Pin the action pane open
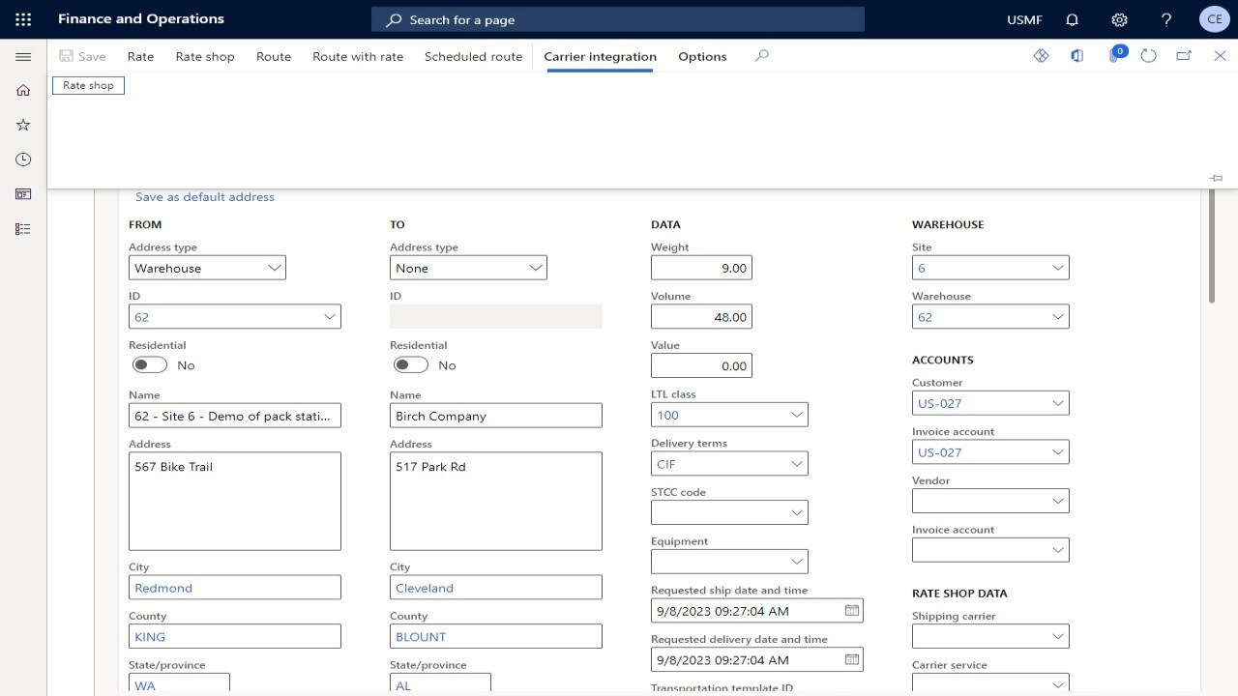 1216,178
